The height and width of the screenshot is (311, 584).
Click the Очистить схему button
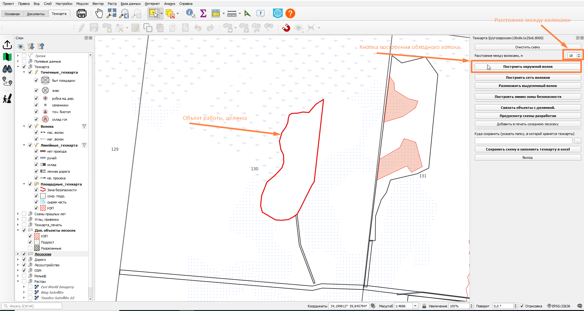pos(528,47)
